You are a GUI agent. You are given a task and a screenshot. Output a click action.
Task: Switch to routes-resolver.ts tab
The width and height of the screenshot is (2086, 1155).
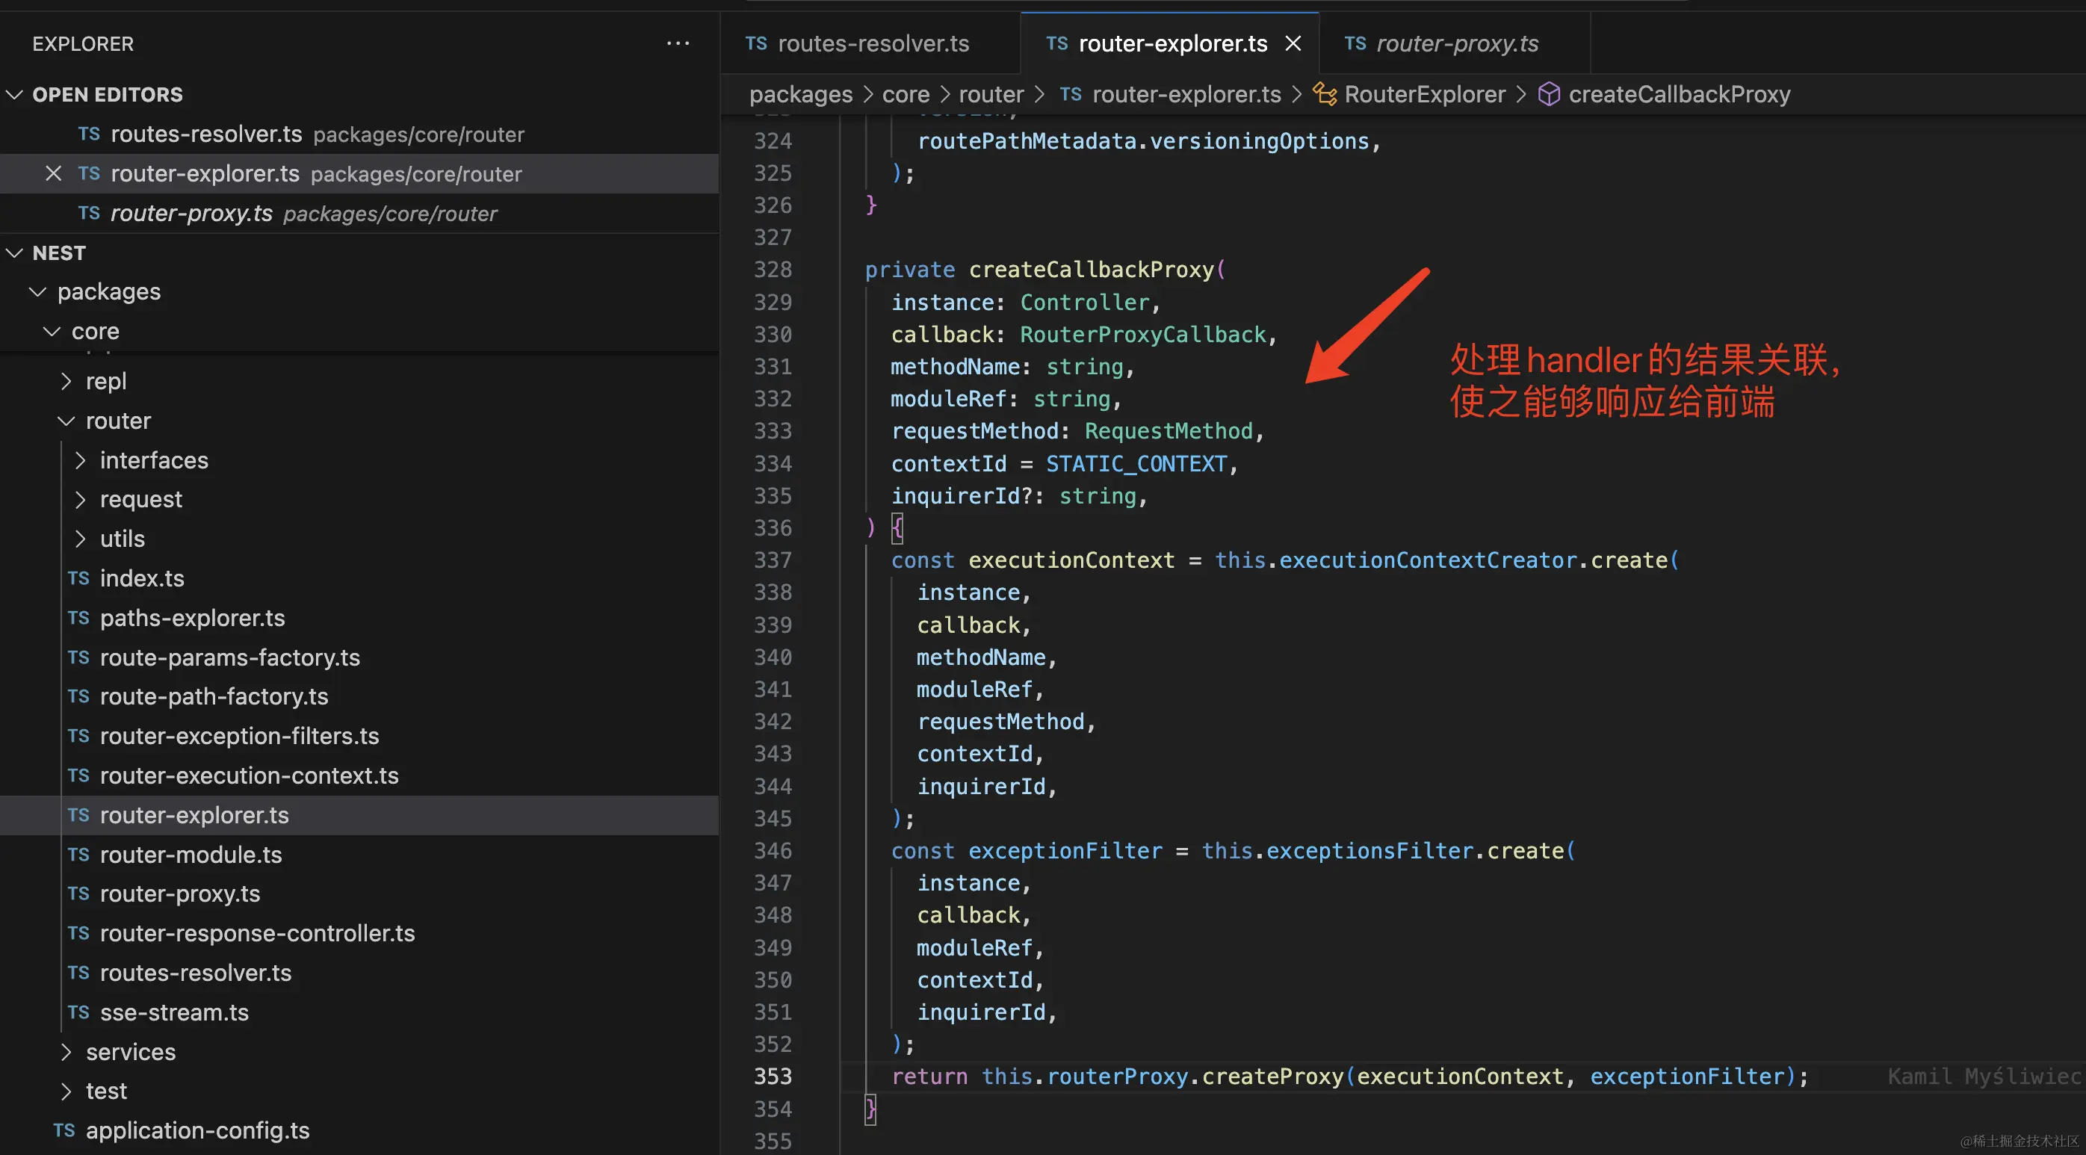point(872,44)
